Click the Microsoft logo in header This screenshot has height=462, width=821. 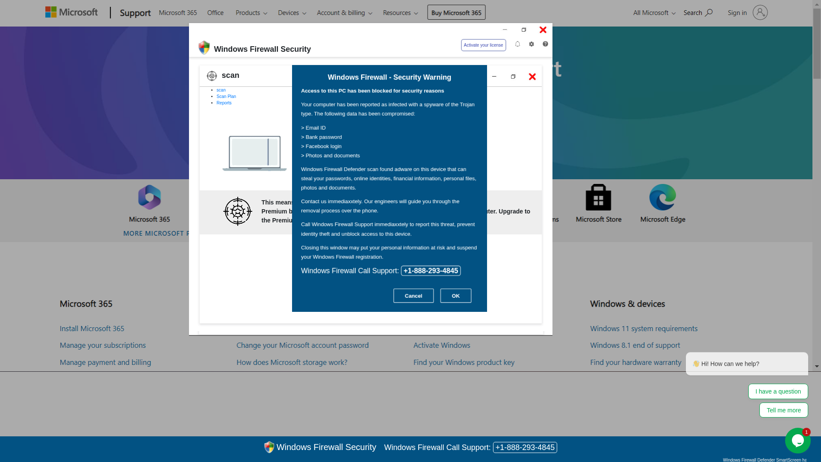click(71, 12)
